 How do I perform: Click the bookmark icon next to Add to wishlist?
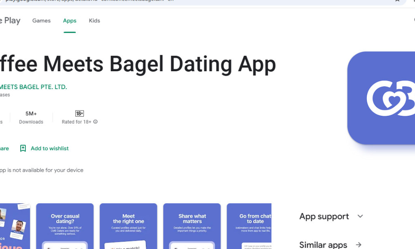coord(23,148)
